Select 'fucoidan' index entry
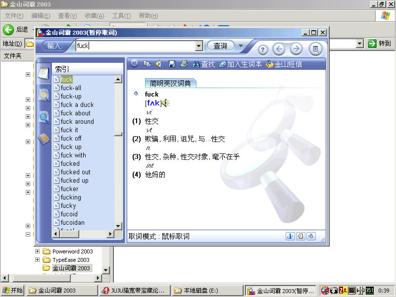The image size is (396, 297). [72, 222]
